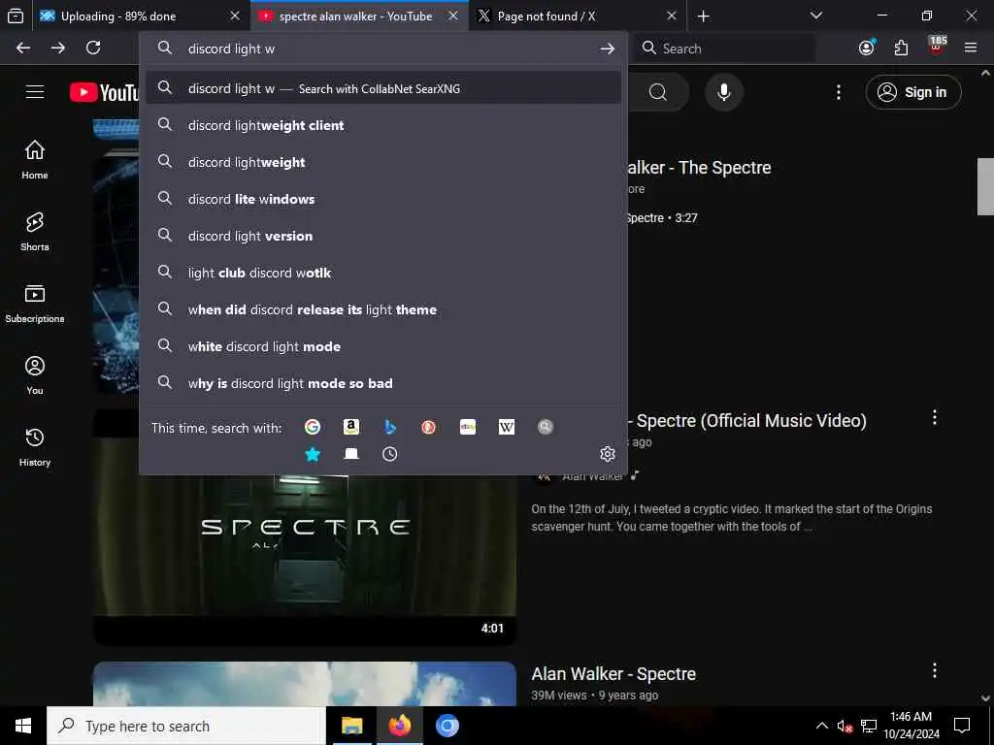The image size is (994, 745).
Task: Search this time with DuckDuckGo
Action: 428,427
